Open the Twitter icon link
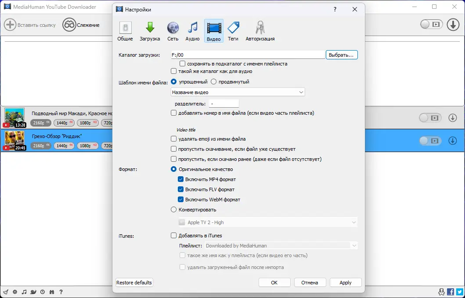This screenshot has width=465, height=298. click(459, 292)
